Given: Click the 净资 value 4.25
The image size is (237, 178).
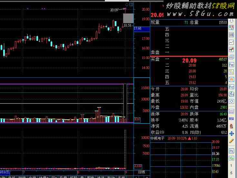Looking at the screenshot, I should [185, 126].
